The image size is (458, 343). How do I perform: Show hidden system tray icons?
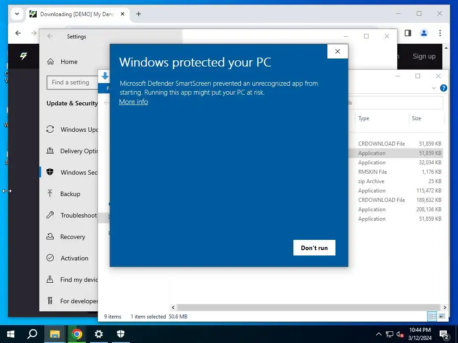pos(378,334)
